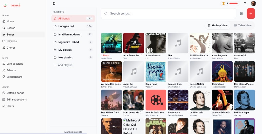Click song title Dont Leave Me O...
The height and width of the screenshot is (134, 262).
click(133, 113)
